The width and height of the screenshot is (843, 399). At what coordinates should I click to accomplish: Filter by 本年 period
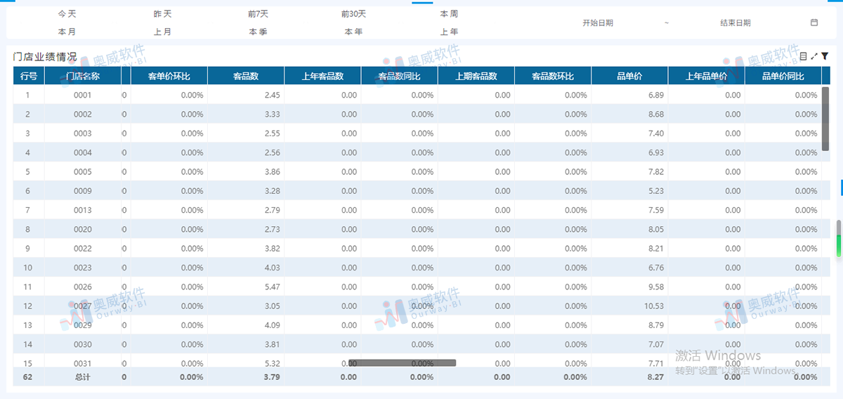tap(353, 32)
